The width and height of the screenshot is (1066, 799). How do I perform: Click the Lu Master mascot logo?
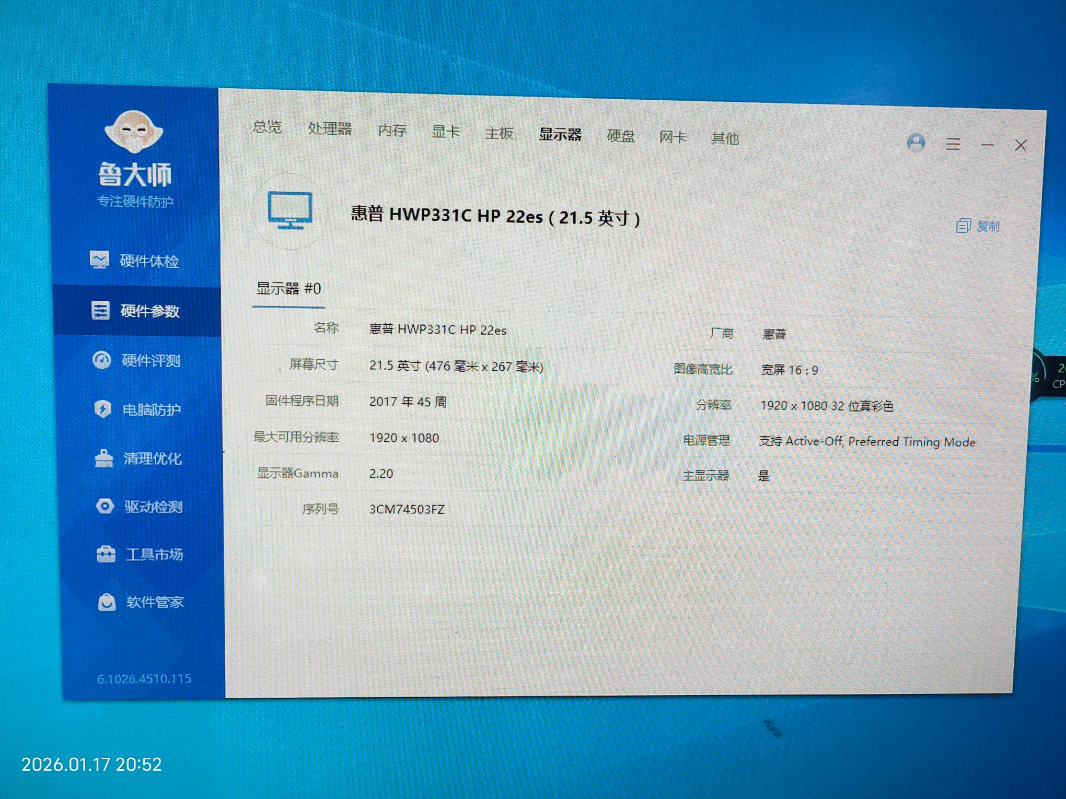click(134, 130)
